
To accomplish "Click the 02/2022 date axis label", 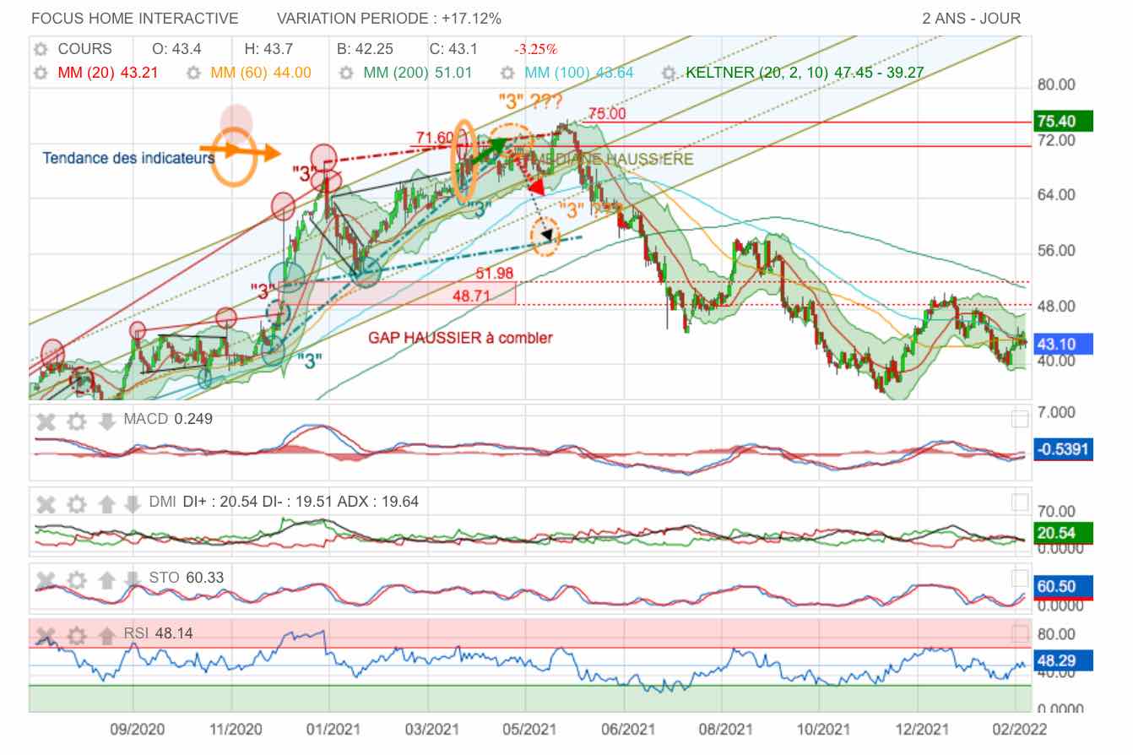I will coord(1020,728).
